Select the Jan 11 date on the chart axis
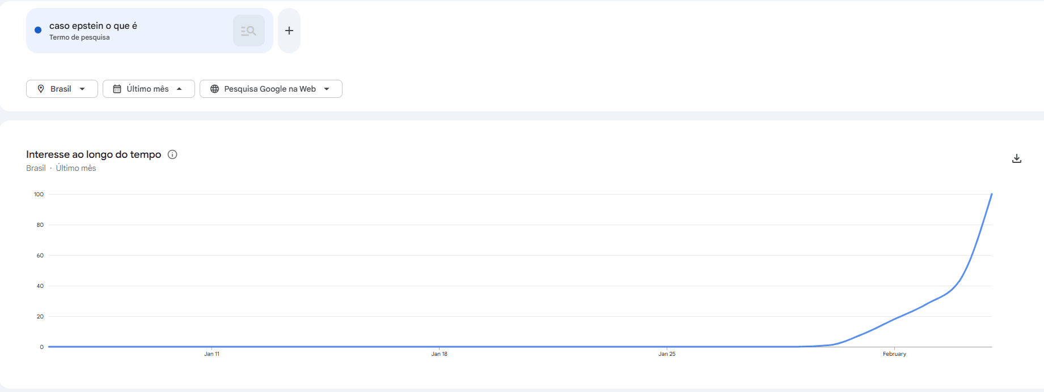This screenshot has height=392, width=1044. click(212, 354)
